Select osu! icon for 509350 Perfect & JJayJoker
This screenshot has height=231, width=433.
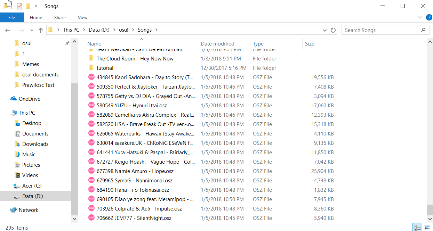point(91,86)
